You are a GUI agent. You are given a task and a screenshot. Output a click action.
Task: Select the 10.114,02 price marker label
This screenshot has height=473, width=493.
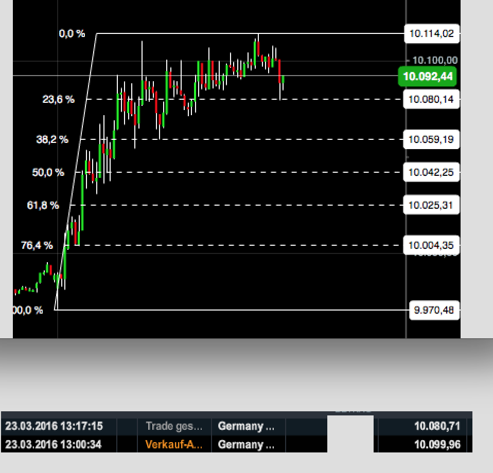(x=431, y=34)
